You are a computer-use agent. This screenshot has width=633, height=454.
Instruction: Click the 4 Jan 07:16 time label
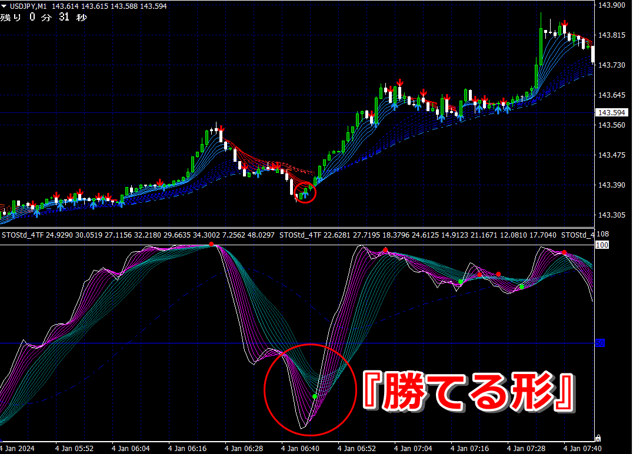click(470, 448)
